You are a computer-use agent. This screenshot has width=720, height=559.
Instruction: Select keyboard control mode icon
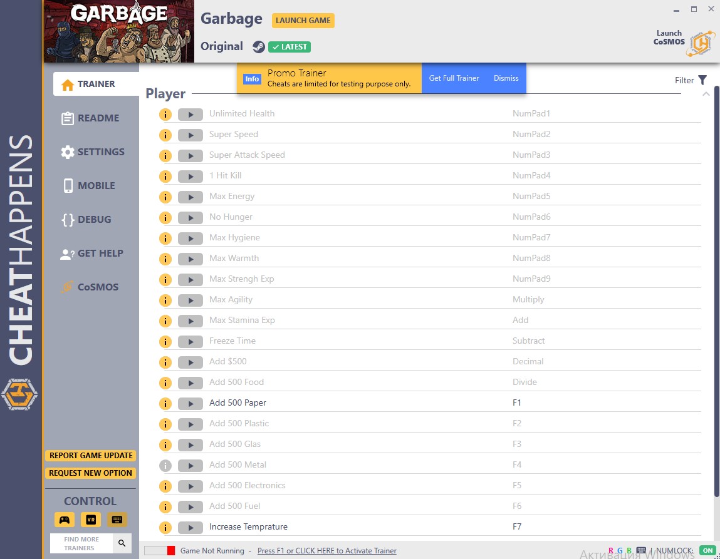[x=117, y=520]
